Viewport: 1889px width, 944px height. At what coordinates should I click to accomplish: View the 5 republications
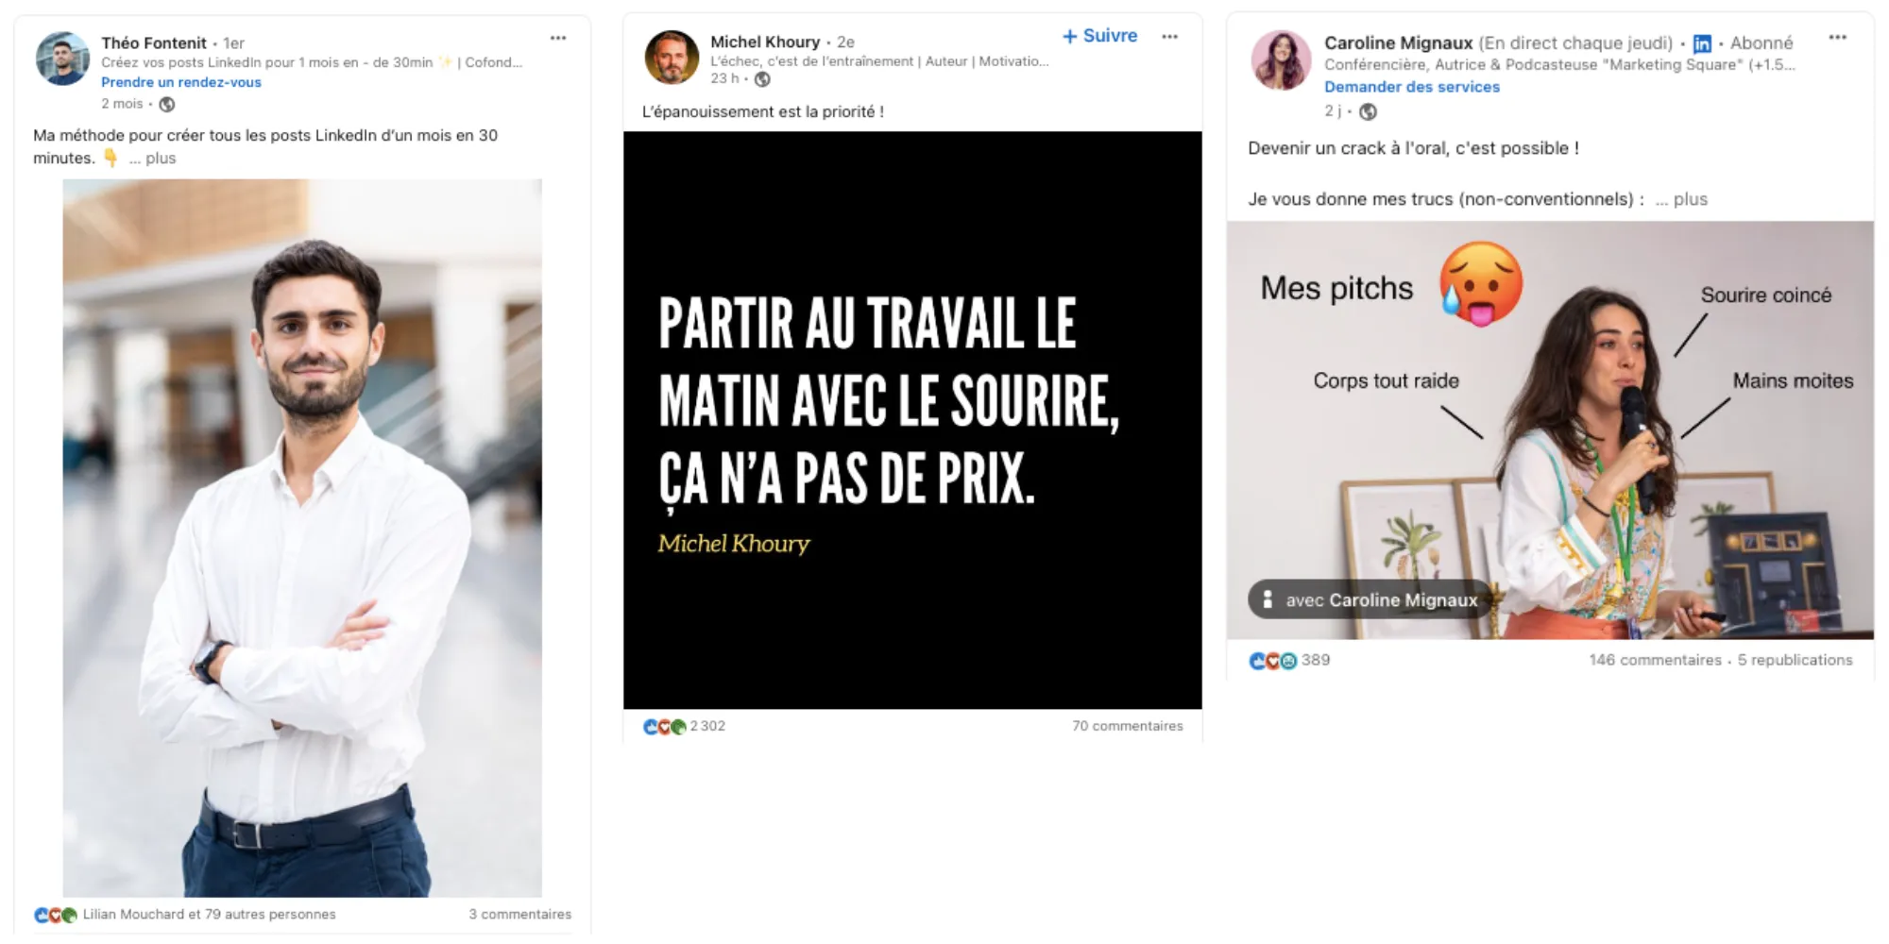pyautogui.click(x=1795, y=660)
